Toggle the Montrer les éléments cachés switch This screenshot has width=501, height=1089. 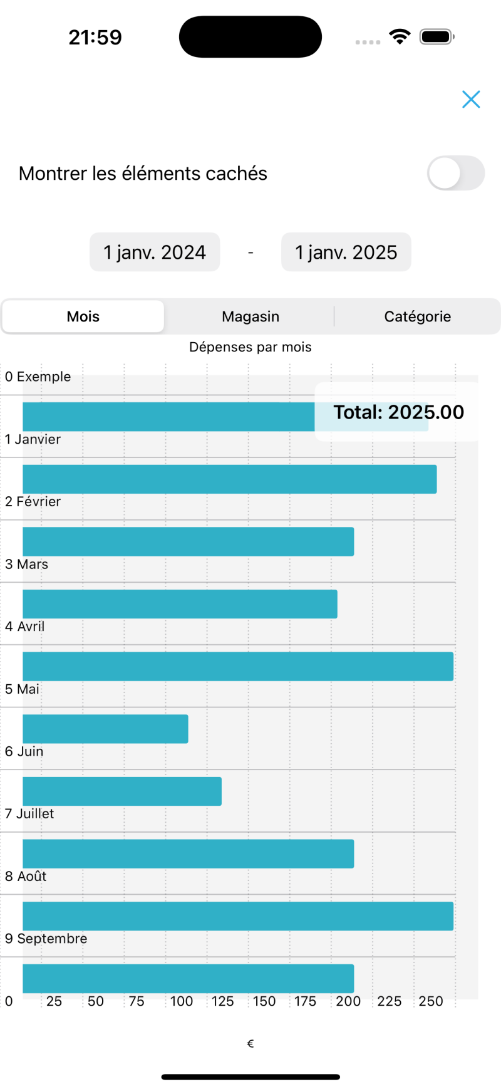pos(455,174)
